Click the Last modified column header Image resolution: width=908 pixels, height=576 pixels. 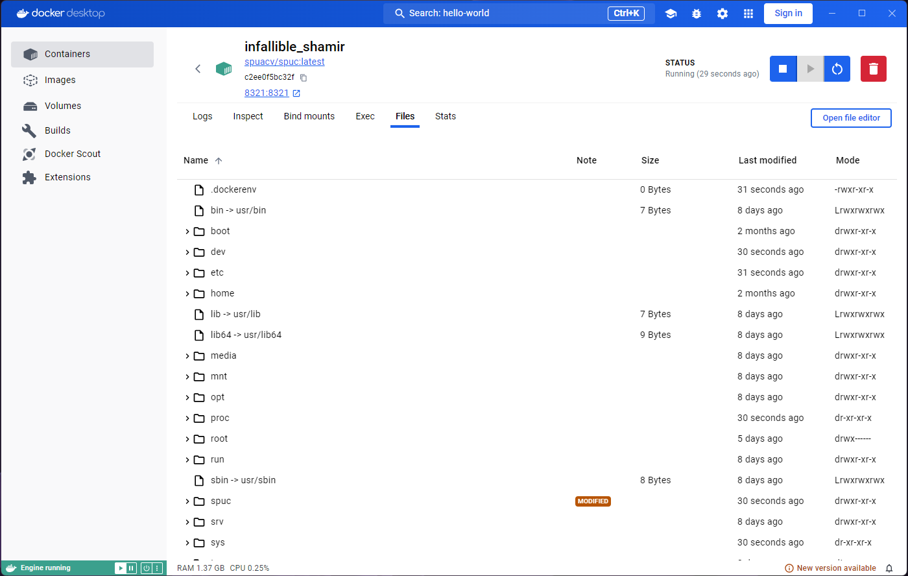click(x=767, y=160)
